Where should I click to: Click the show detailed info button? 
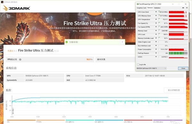174,90
